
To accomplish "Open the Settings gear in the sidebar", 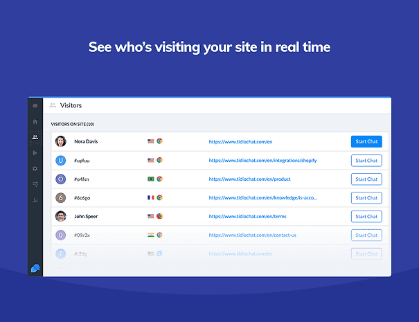I will tap(35, 168).
